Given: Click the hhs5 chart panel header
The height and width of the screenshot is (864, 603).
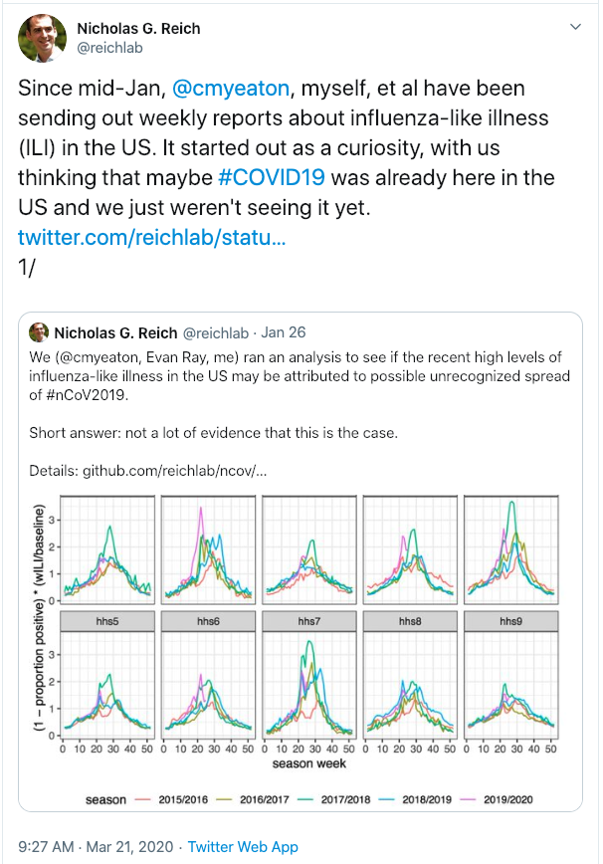Looking at the screenshot, I should pos(107,621).
